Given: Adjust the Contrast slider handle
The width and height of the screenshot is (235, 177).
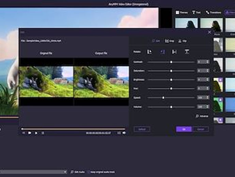Looking at the screenshot, I should (x=171, y=62).
